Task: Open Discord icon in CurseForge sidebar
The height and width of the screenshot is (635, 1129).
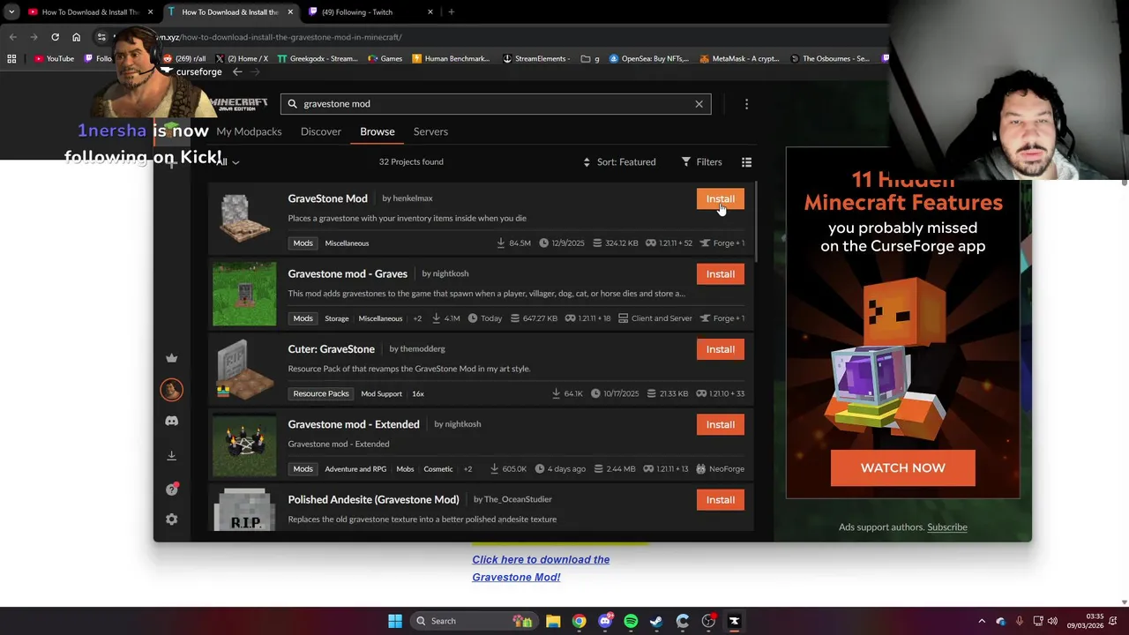Action: click(x=171, y=421)
